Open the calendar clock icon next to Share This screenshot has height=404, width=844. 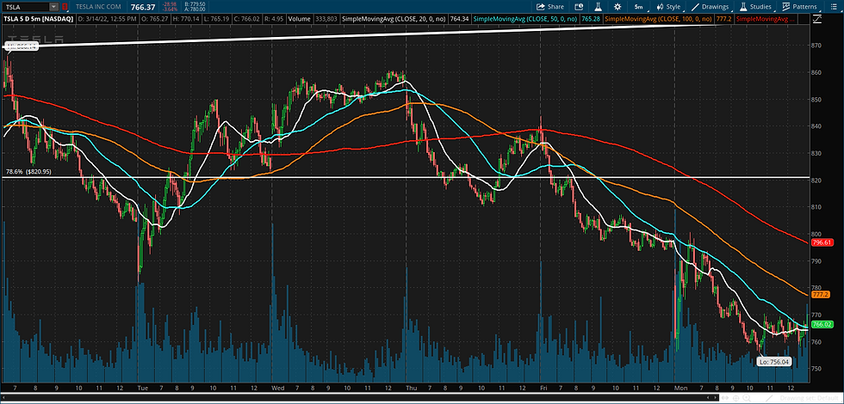pyautogui.click(x=579, y=7)
